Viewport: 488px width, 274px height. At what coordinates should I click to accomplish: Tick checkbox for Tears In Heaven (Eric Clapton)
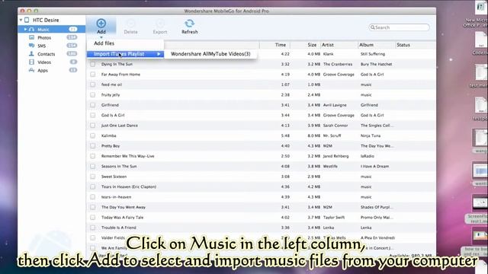[x=93, y=186]
